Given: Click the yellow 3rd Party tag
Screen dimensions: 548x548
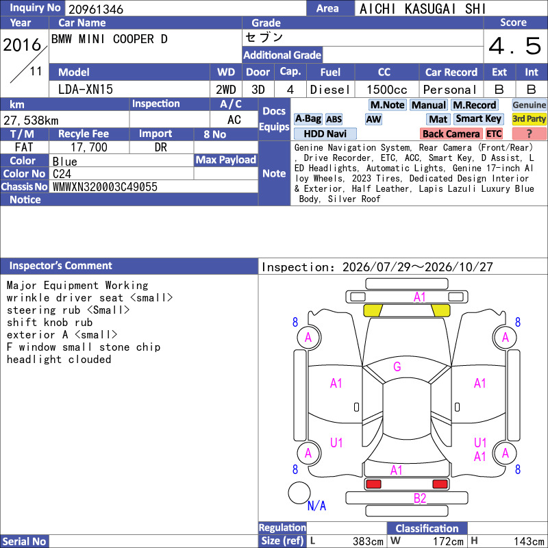Looking at the screenshot, I should [x=529, y=119].
